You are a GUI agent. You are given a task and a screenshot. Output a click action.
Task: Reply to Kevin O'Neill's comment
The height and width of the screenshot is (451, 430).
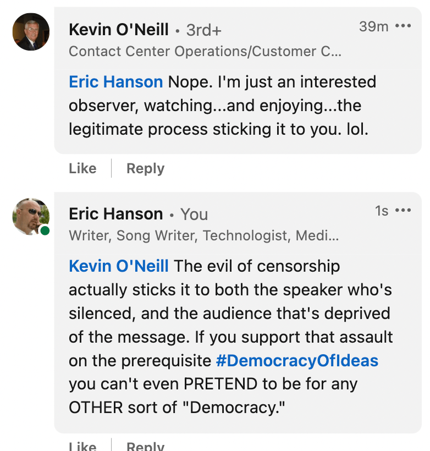click(x=145, y=168)
